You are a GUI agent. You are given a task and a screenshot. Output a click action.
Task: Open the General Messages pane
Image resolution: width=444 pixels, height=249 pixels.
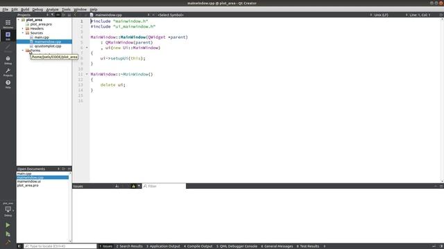pyautogui.click(x=277, y=246)
